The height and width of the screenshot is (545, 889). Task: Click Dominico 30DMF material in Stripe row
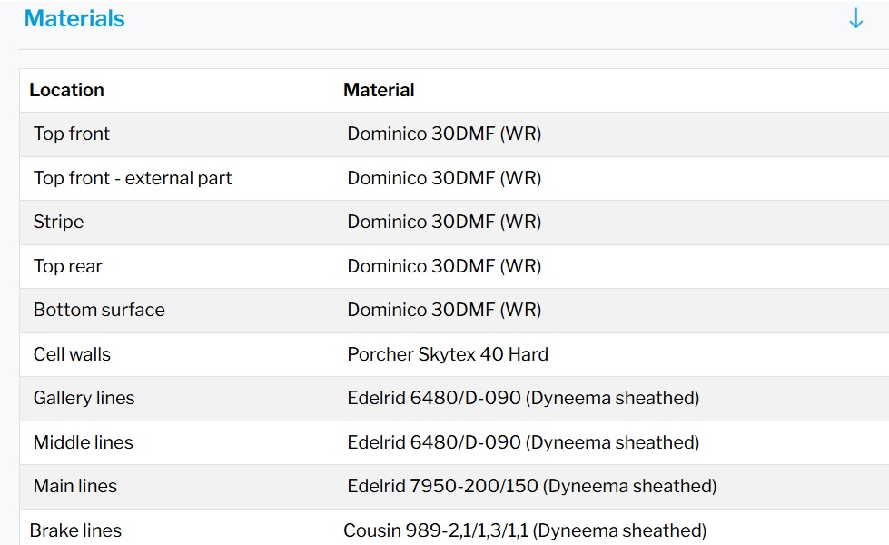pyautogui.click(x=444, y=222)
